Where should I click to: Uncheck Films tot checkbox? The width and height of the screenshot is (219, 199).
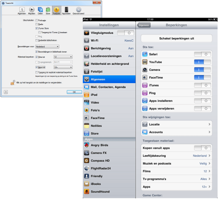[37, 57]
